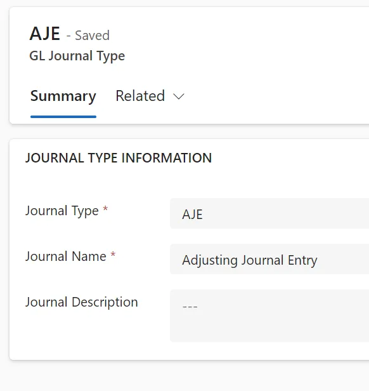Edit the Journal Type field containing AJE
369x391 pixels.
(269, 214)
